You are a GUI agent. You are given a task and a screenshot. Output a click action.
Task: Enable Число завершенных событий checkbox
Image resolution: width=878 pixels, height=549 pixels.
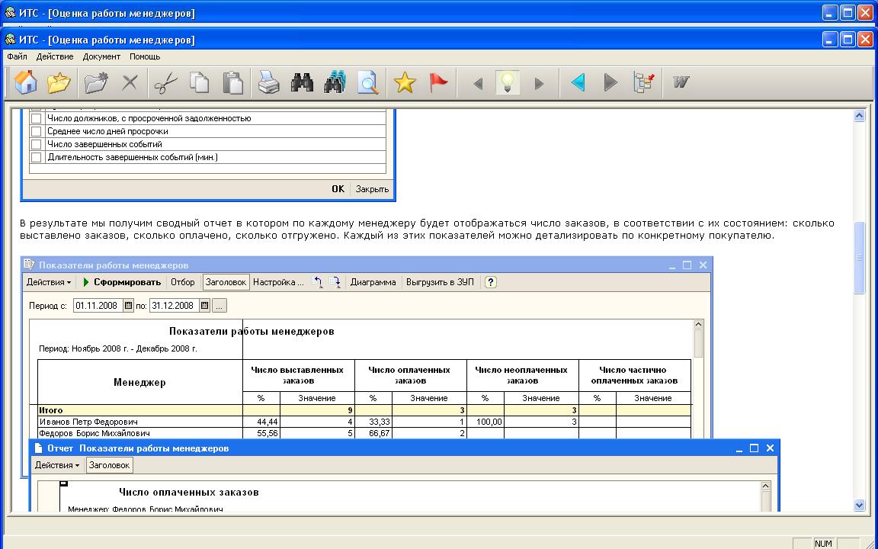coord(36,144)
